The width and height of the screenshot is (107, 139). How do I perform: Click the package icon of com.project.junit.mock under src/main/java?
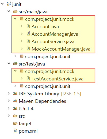coord(22,19)
